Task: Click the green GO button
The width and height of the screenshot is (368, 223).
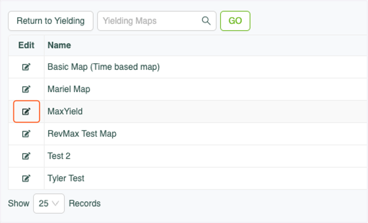Action: [235, 21]
